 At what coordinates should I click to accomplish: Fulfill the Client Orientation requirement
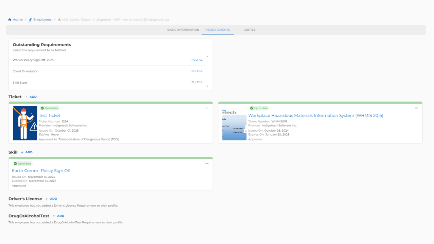click(197, 71)
